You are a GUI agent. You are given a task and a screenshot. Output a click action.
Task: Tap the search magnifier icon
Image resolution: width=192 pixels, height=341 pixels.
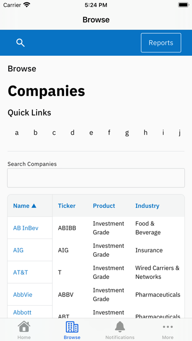(x=21, y=43)
